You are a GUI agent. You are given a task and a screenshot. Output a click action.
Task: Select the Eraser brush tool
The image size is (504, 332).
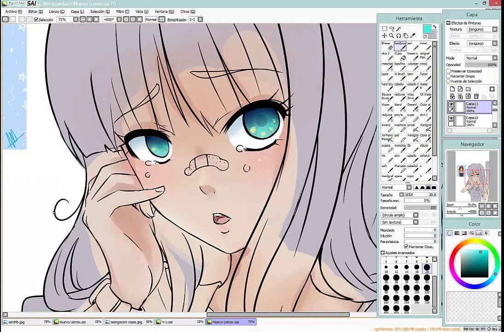[387, 46]
